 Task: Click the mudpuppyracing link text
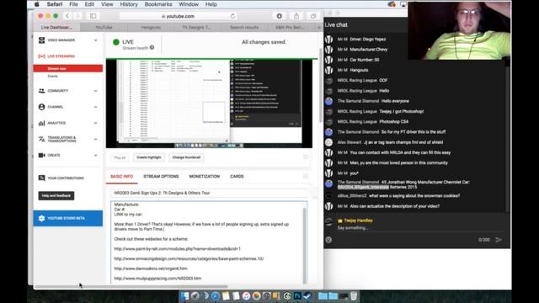(x=157, y=279)
